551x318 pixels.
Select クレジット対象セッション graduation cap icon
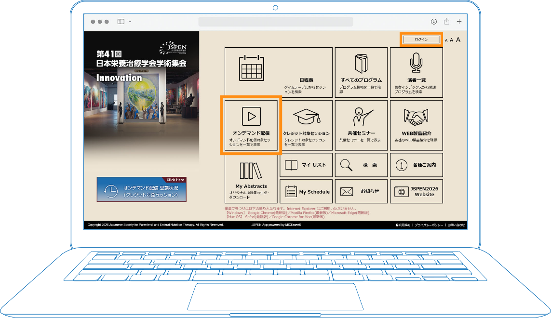[307, 117]
